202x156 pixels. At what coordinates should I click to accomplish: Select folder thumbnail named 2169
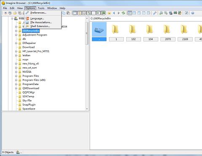pyautogui.click(x=185, y=32)
